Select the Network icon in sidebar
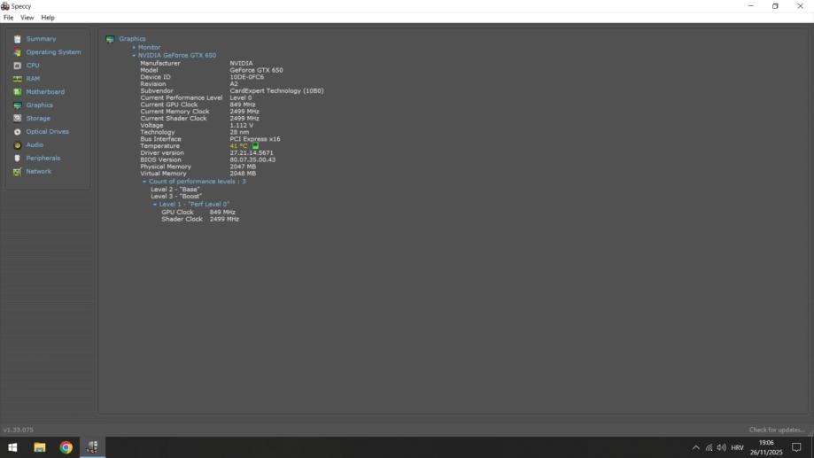Viewport: 814px width, 458px height. [17, 171]
